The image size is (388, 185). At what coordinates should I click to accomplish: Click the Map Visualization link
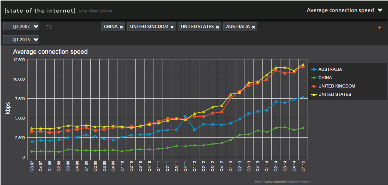pyautogui.click(x=95, y=11)
